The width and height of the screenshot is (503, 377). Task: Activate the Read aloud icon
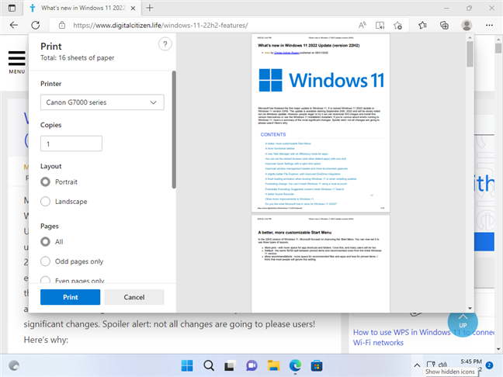(x=363, y=25)
